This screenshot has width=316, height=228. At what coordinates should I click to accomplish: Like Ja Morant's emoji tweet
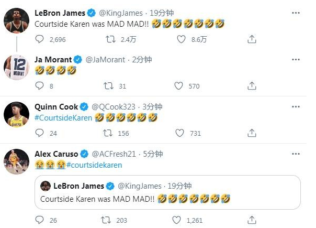[178, 86]
